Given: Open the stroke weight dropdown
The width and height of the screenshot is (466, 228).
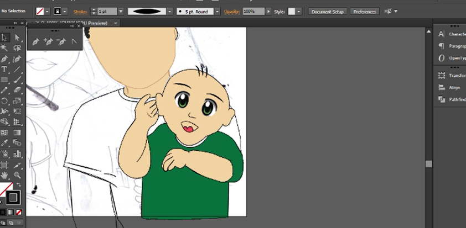Looking at the screenshot, I should (x=121, y=12).
